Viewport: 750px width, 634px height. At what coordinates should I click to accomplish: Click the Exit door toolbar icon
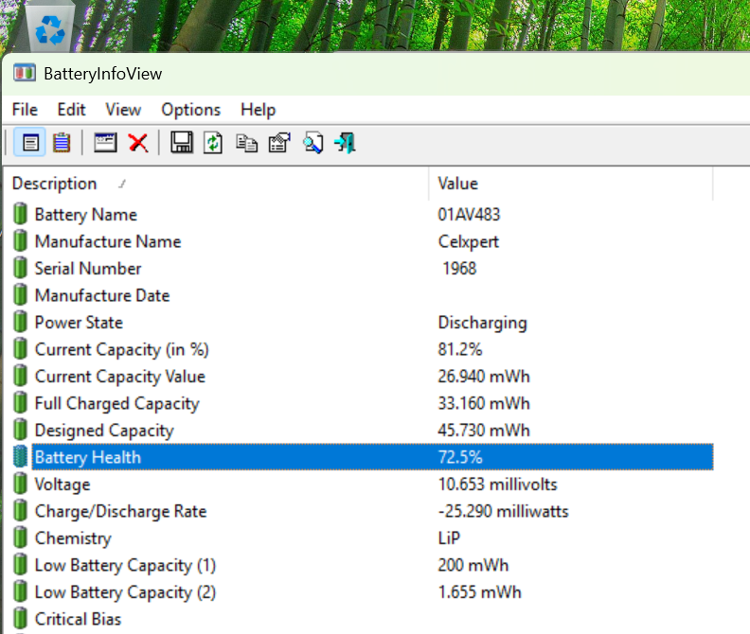(x=345, y=143)
